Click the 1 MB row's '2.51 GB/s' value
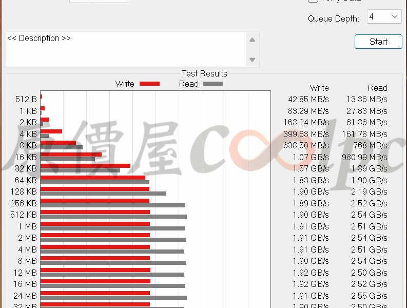This screenshot has width=407, height=308. pyautogui.click(x=369, y=226)
